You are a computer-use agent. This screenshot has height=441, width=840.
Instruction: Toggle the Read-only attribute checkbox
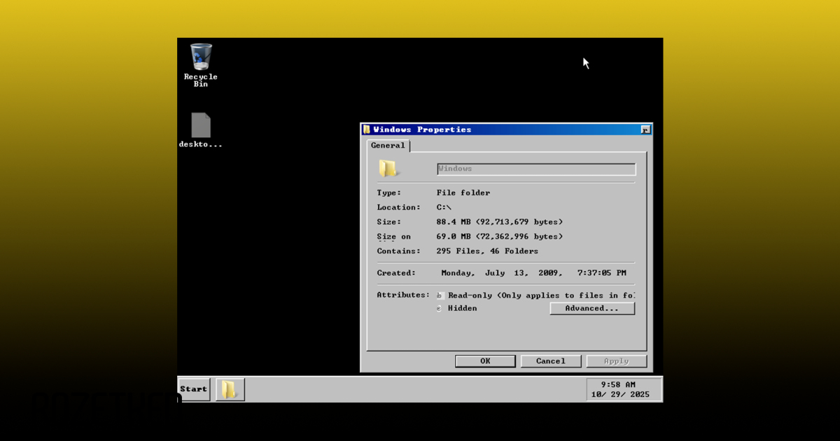(440, 295)
